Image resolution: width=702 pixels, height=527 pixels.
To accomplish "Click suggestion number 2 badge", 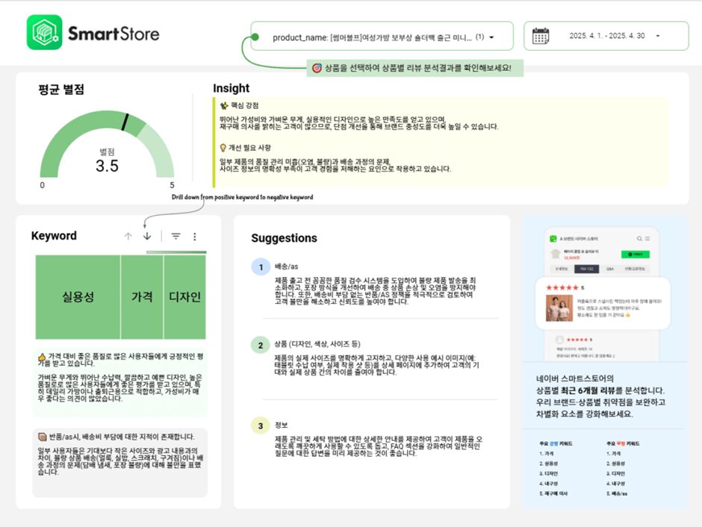I will 260,345.
